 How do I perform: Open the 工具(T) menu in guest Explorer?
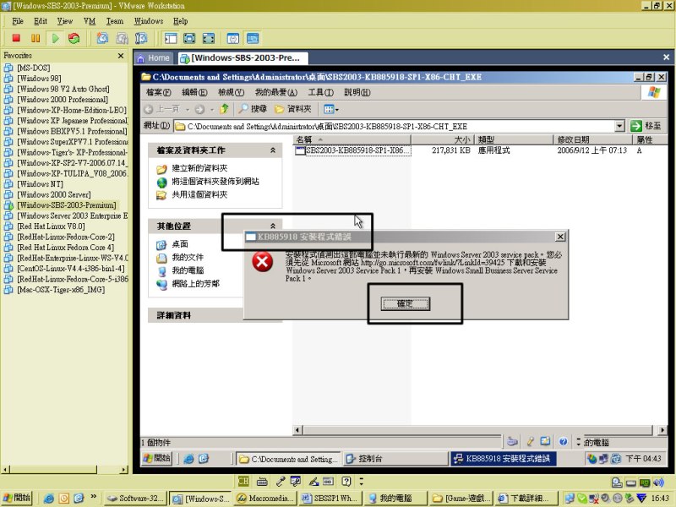tap(320, 92)
